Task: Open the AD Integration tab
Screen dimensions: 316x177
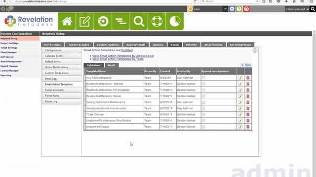Action: tap(240, 45)
